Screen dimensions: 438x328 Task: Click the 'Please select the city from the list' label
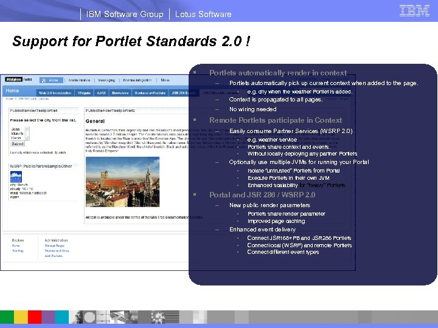(43, 120)
